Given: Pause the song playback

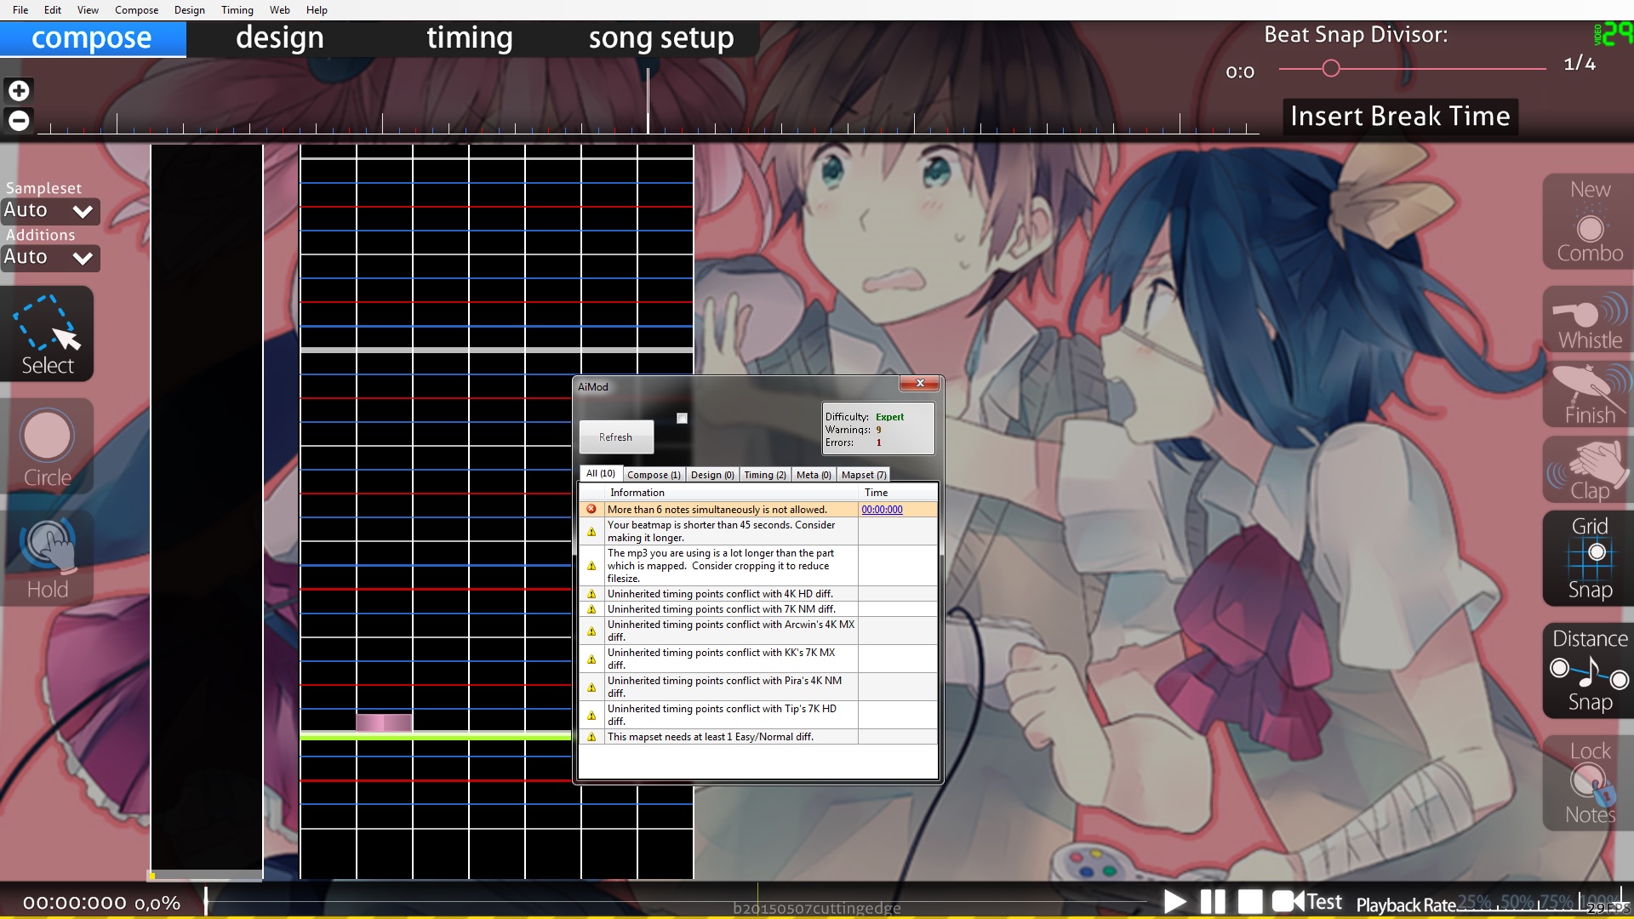Looking at the screenshot, I should tap(1213, 902).
